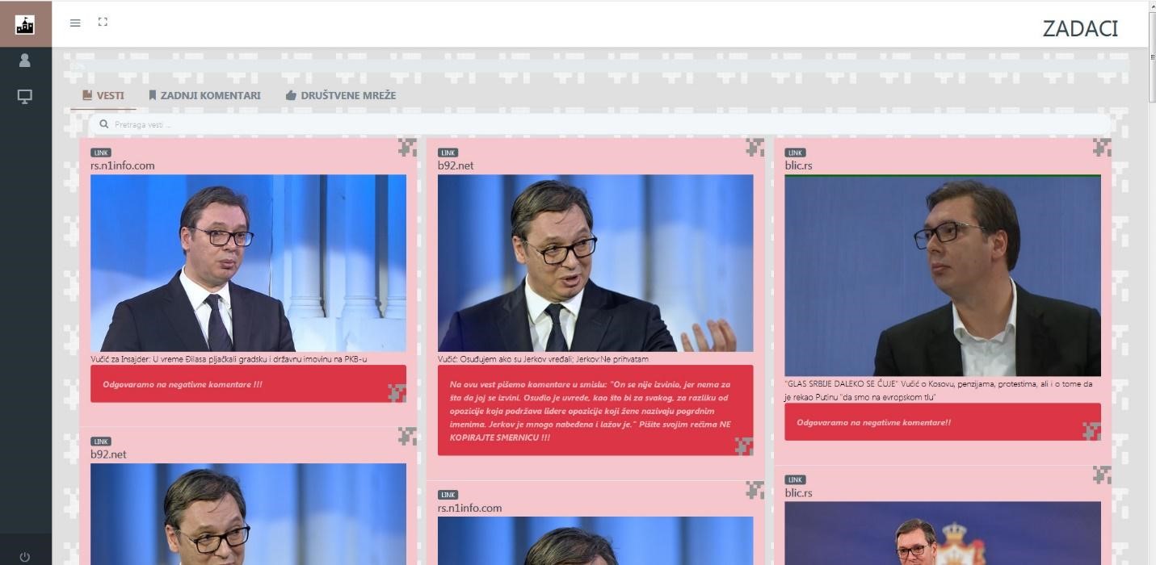Open the ZADNJI KOMENTARI tab
This screenshot has width=1156, height=565.
point(204,95)
